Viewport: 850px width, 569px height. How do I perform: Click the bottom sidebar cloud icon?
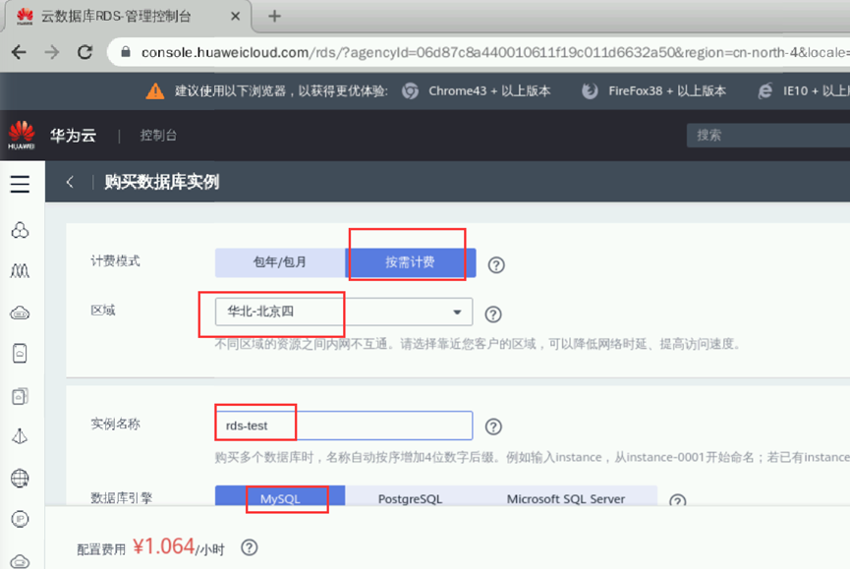[20, 561]
